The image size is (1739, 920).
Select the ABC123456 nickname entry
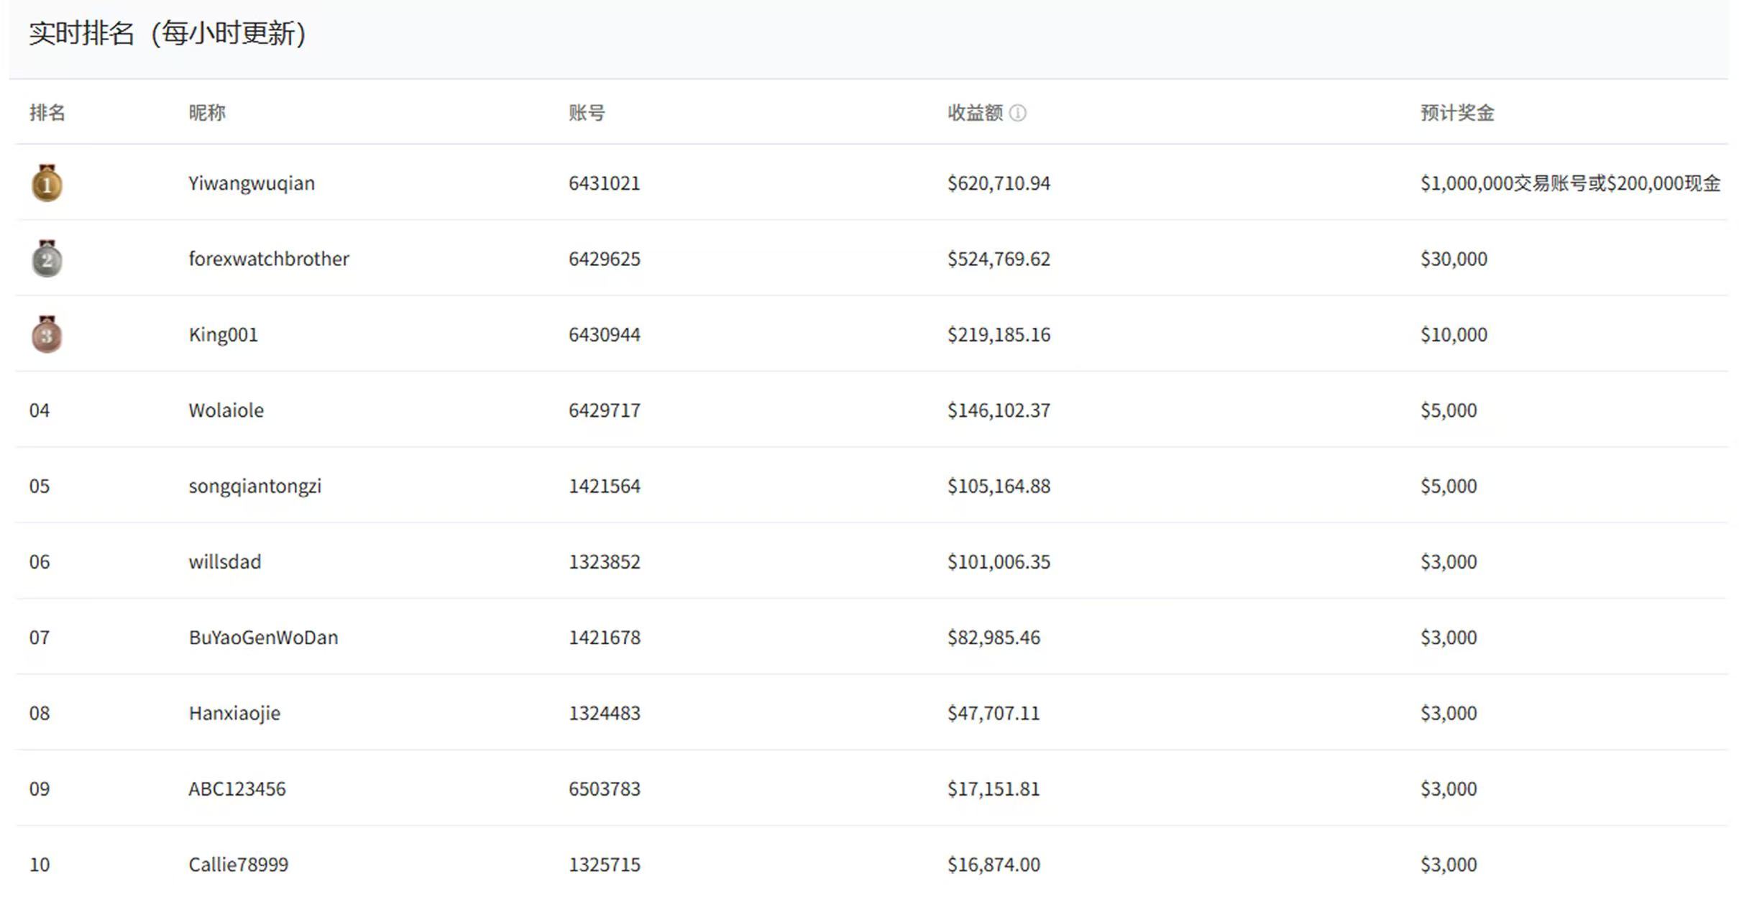point(237,789)
